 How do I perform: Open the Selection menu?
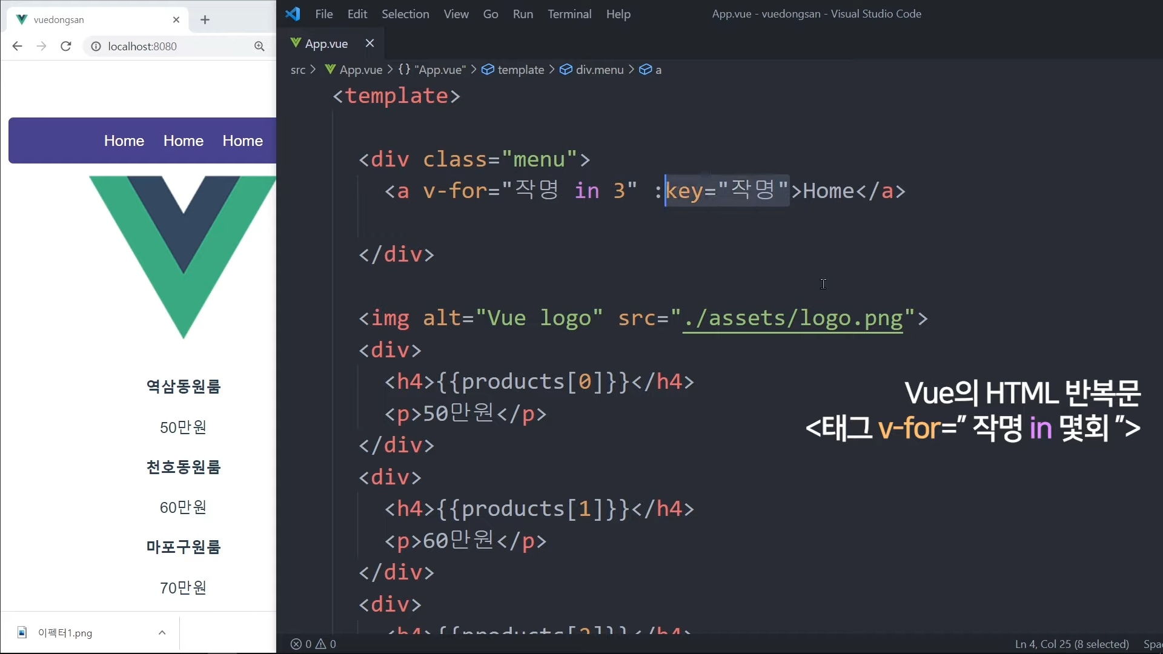pyautogui.click(x=405, y=14)
